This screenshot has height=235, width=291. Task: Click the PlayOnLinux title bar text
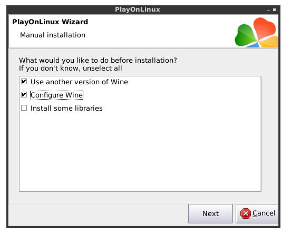[x=138, y=9]
